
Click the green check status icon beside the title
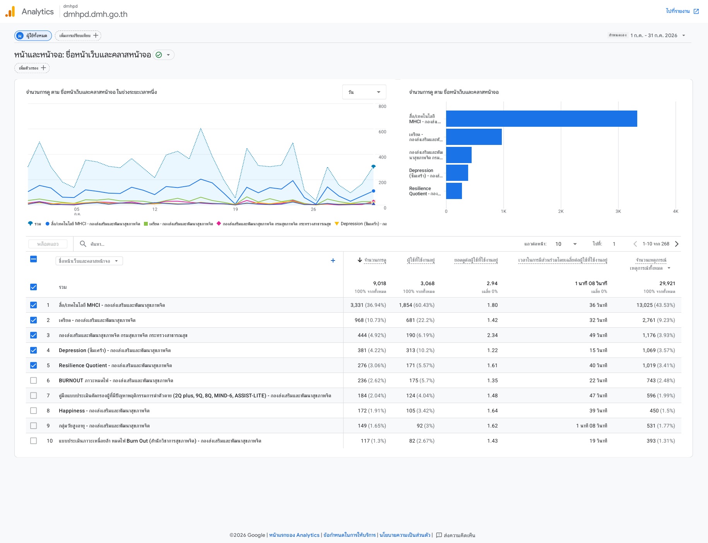(x=159, y=55)
